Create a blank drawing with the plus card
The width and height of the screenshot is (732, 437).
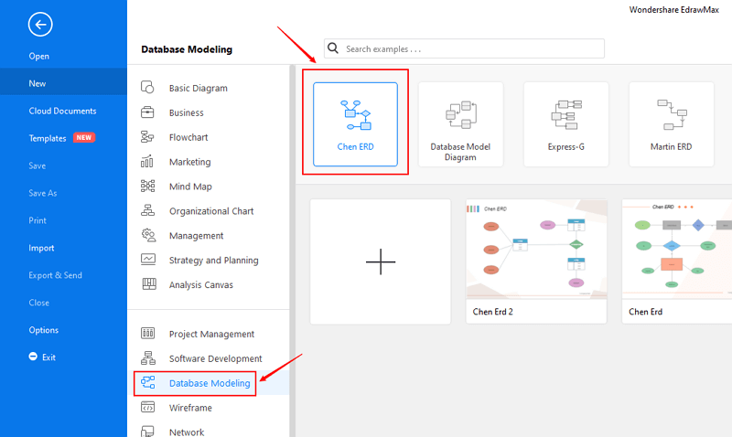(381, 261)
